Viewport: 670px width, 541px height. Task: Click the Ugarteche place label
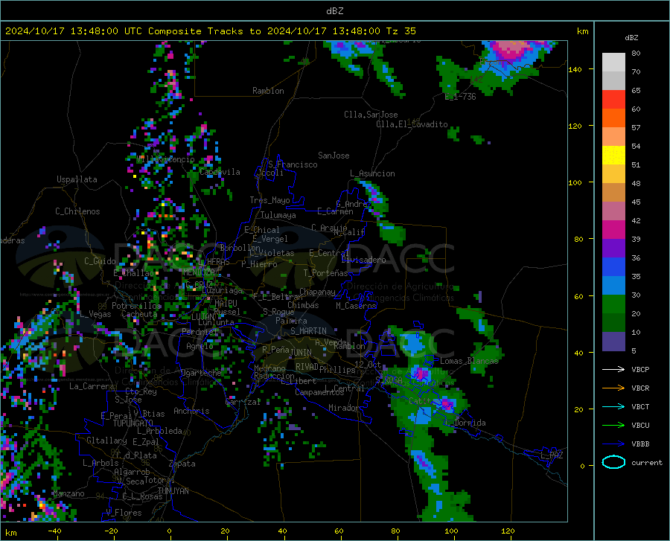click(201, 373)
